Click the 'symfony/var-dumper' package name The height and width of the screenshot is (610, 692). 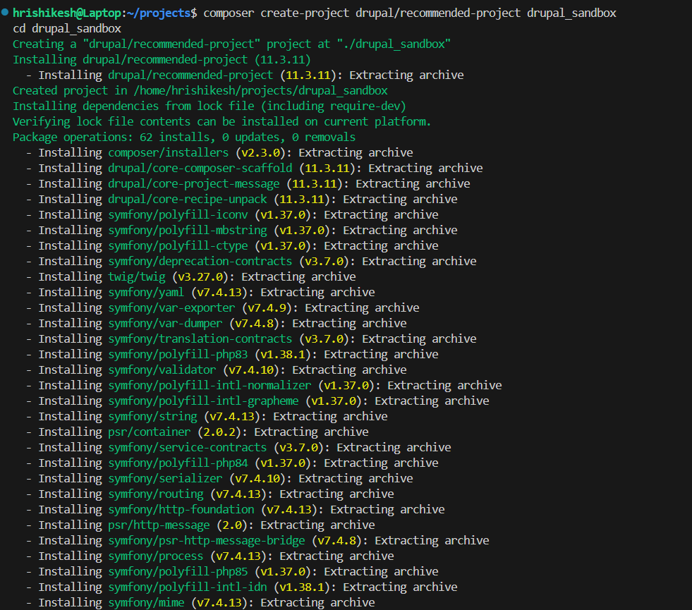coord(166,323)
